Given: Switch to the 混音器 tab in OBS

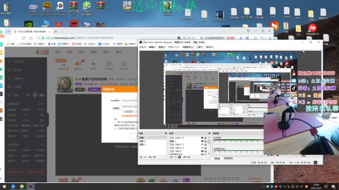Looking at the screenshot, I should pos(217,159).
